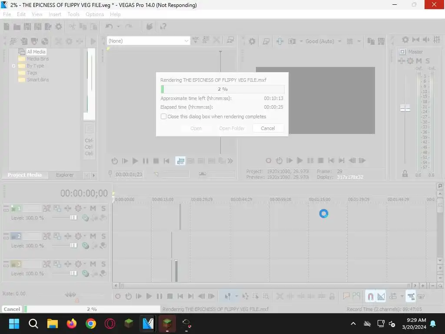Image resolution: width=445 pixels, height=334 pixels.
Task: Switch to the Explorer tab
Action: [65, 175]
